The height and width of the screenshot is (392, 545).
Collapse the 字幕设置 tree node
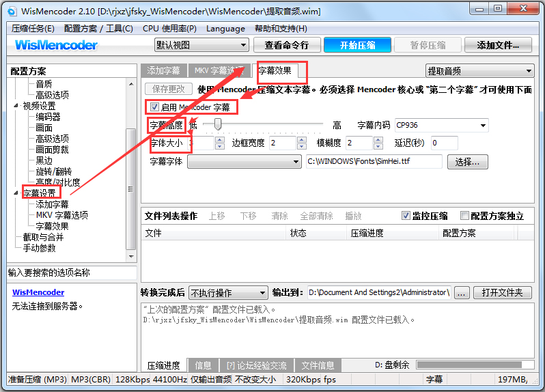pyautogui.click(x=16, y=193)
